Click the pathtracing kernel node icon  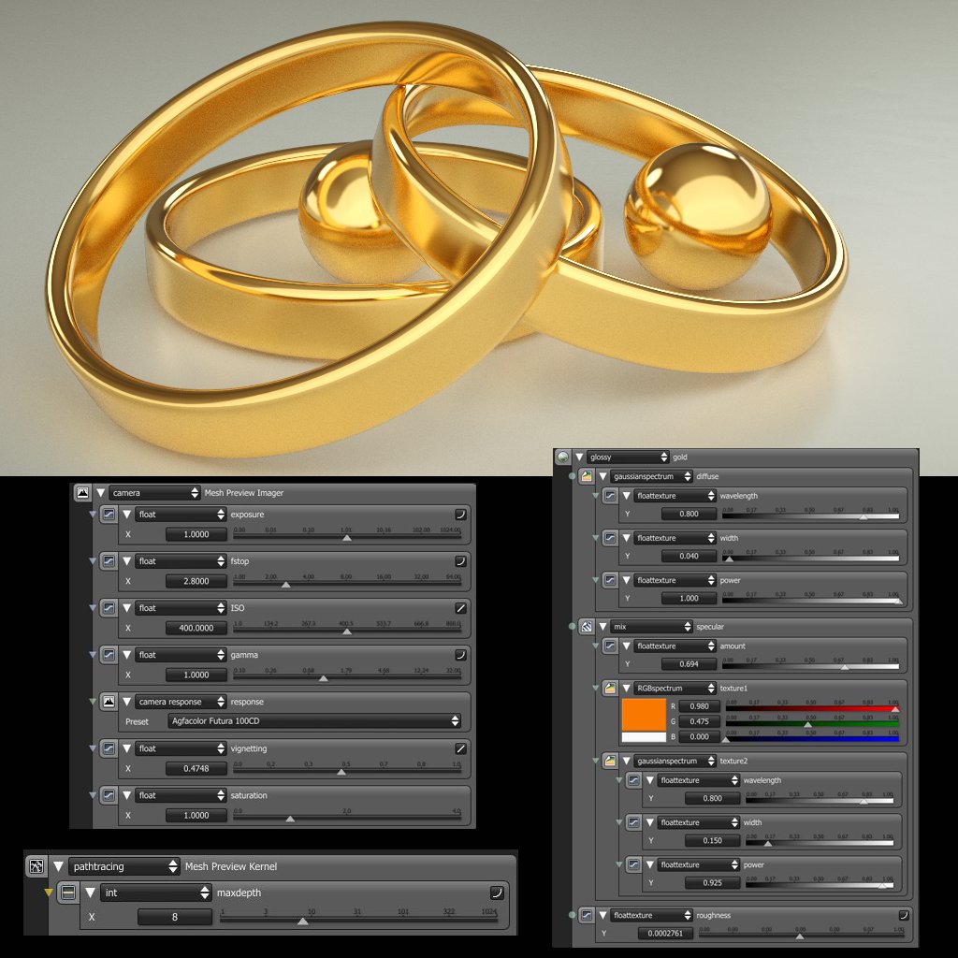(36, 866)
